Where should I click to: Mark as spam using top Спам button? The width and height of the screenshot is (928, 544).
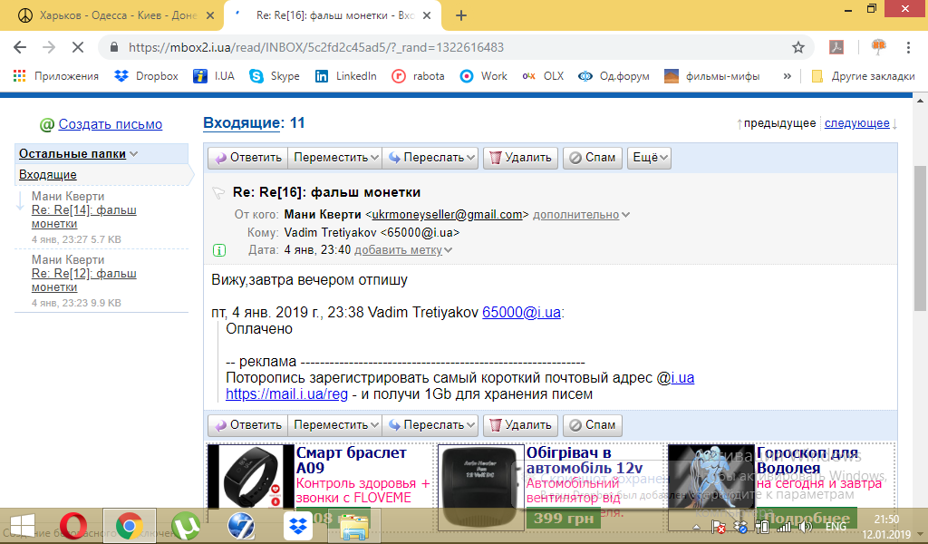click(x=593, y=158)
